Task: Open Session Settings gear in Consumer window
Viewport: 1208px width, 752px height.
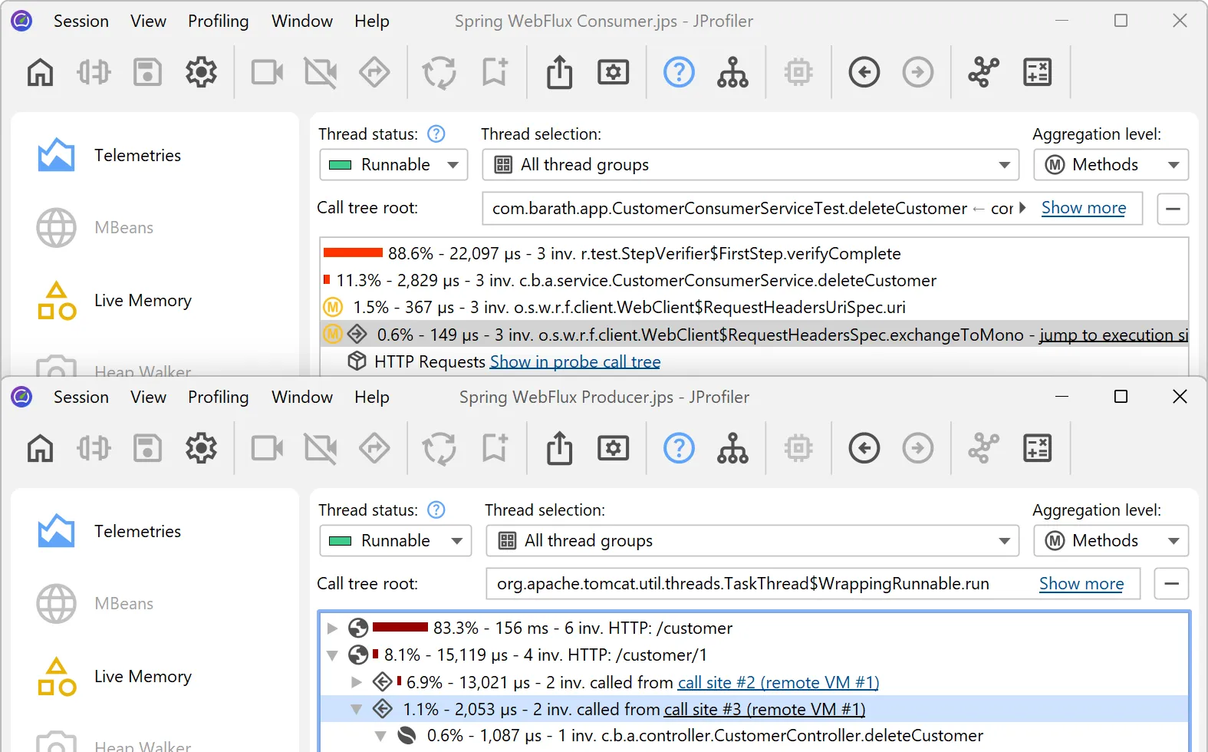Action: [x=201, y=73]
